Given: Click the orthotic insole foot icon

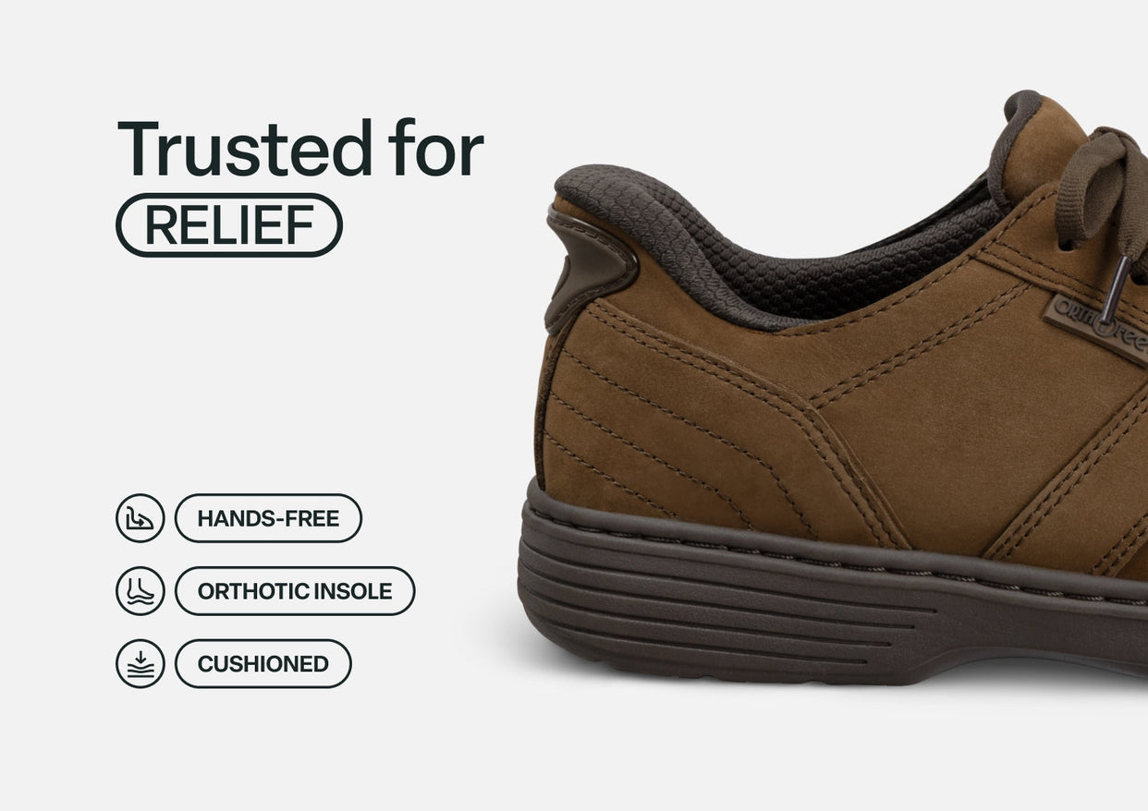Looking at the screenshot, I should coord(140,591).
